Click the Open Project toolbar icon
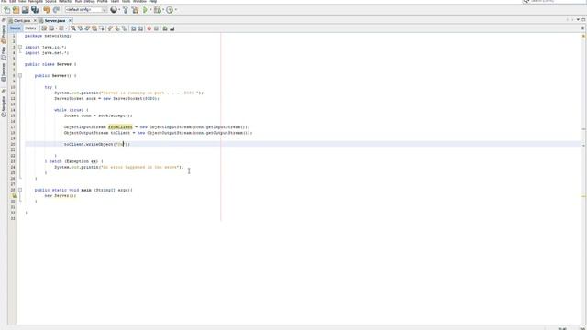Image resolution: width=587 pixels, height=330 pixels. [x=25, y=10]
